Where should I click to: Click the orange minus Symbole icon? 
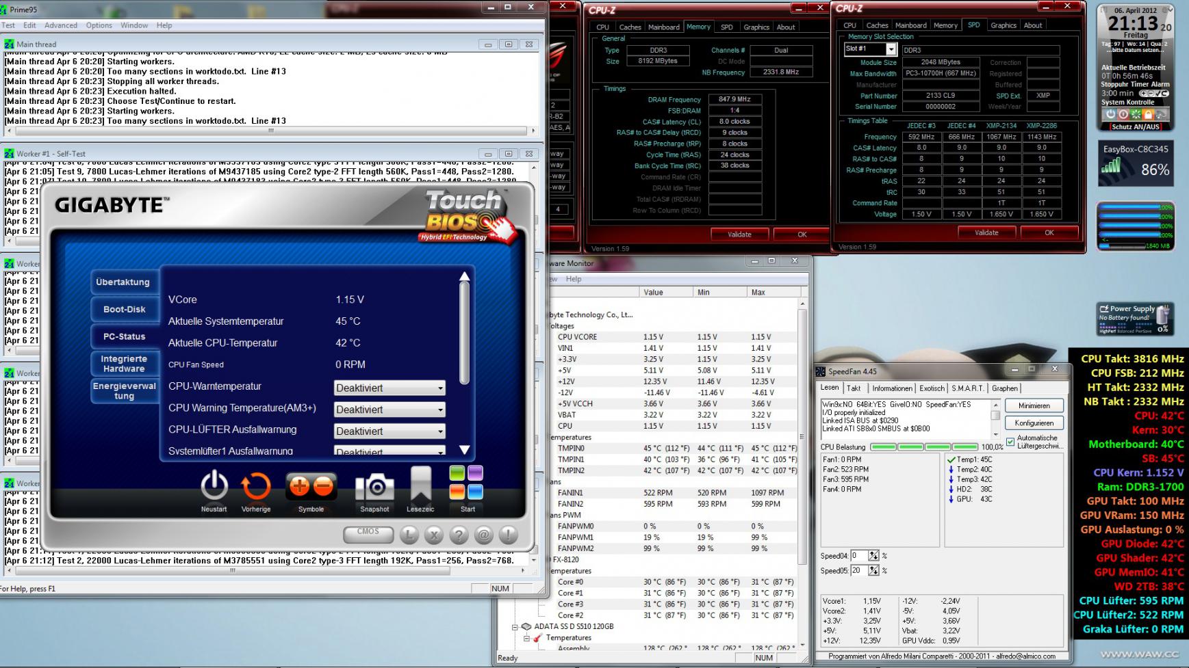click(x=324, y=486)
